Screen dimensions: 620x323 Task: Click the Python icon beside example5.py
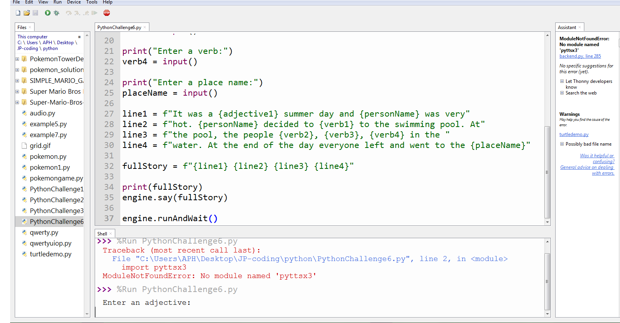(24, 124)
